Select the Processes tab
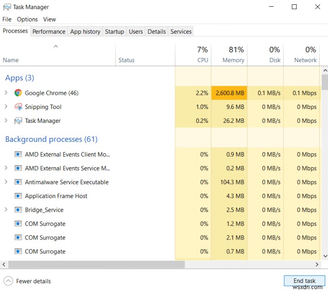 (x=15, y=31)
